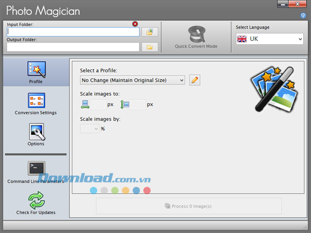The width and height of the screenshot is (311, 233).
Task: Focus the Input Folder text field
Action: pyautogui.click(x=73, y=32)
